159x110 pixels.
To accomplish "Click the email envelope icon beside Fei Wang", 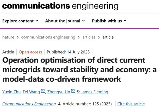I will pyautogui.click(x=43, y=91).
